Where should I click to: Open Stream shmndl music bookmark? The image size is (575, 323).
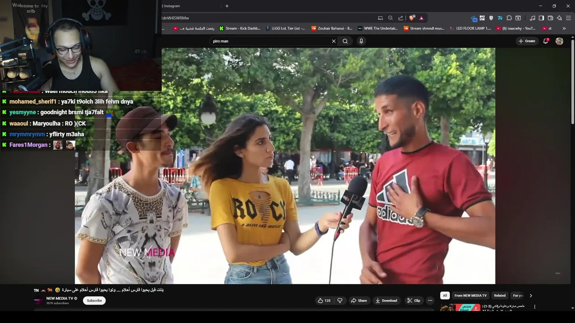pyautogui.click(x=424, y=28)
